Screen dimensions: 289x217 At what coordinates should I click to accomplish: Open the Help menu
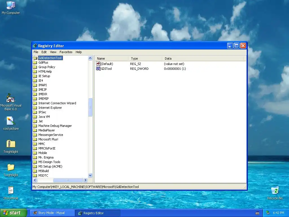79,52
